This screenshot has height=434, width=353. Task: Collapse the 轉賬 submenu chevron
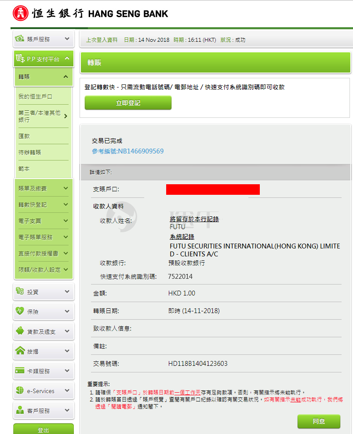point(66,77)
